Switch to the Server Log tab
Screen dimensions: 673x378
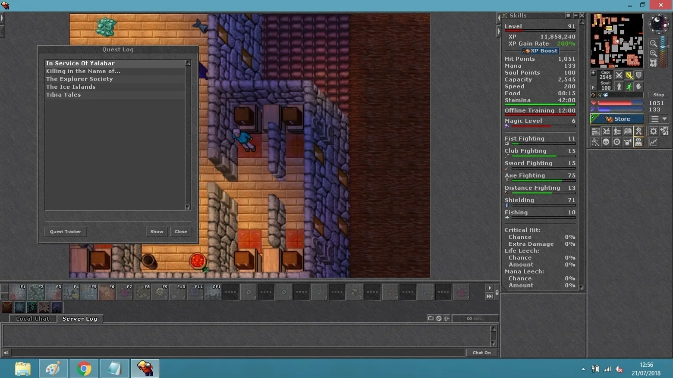point(80,319)
